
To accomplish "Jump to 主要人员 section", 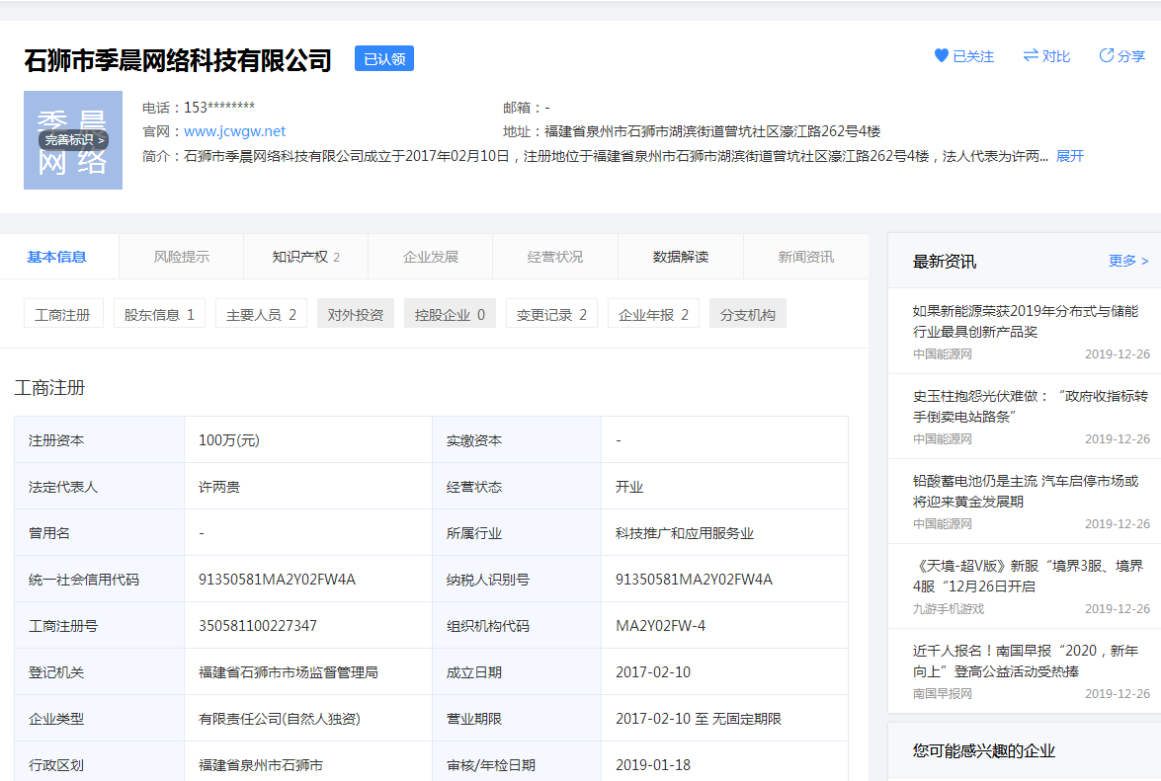I will tap(261, 315).
